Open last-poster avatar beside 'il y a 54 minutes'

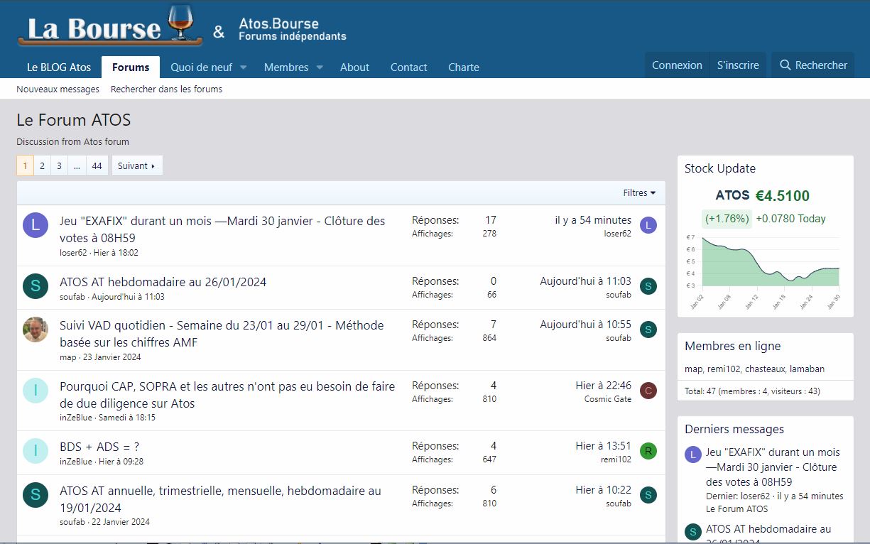(x=648, y=226)
